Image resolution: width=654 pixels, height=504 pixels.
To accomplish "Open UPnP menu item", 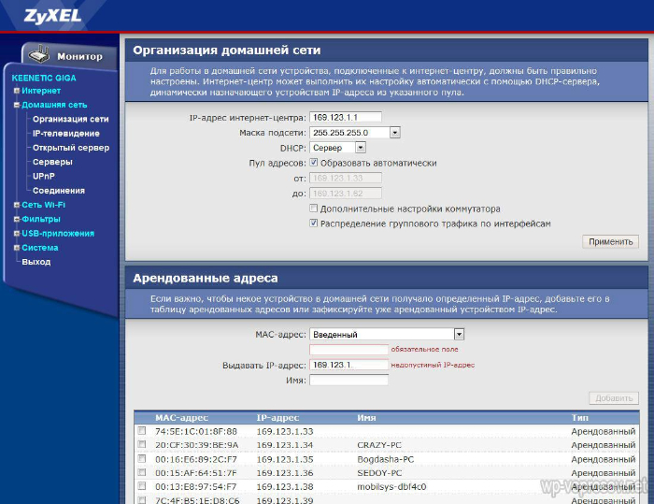I will 43,176.
